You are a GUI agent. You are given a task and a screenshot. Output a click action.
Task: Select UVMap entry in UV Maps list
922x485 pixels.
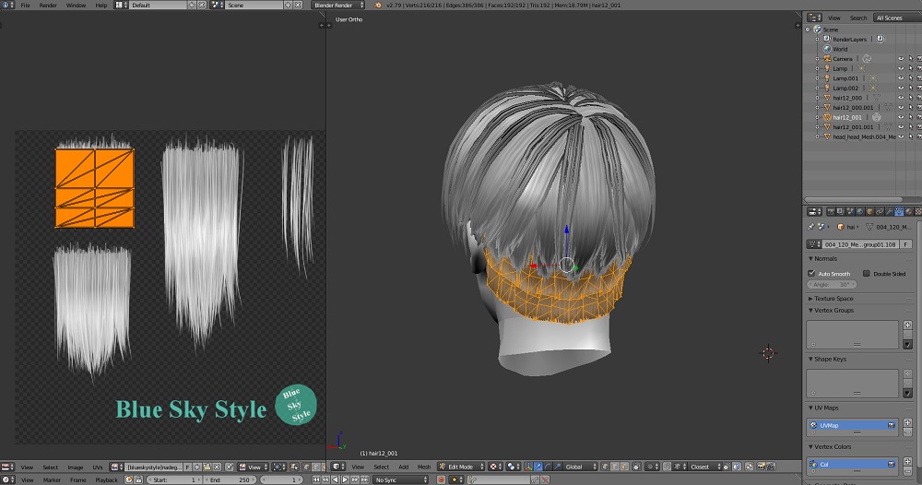[x=852, y=425]
